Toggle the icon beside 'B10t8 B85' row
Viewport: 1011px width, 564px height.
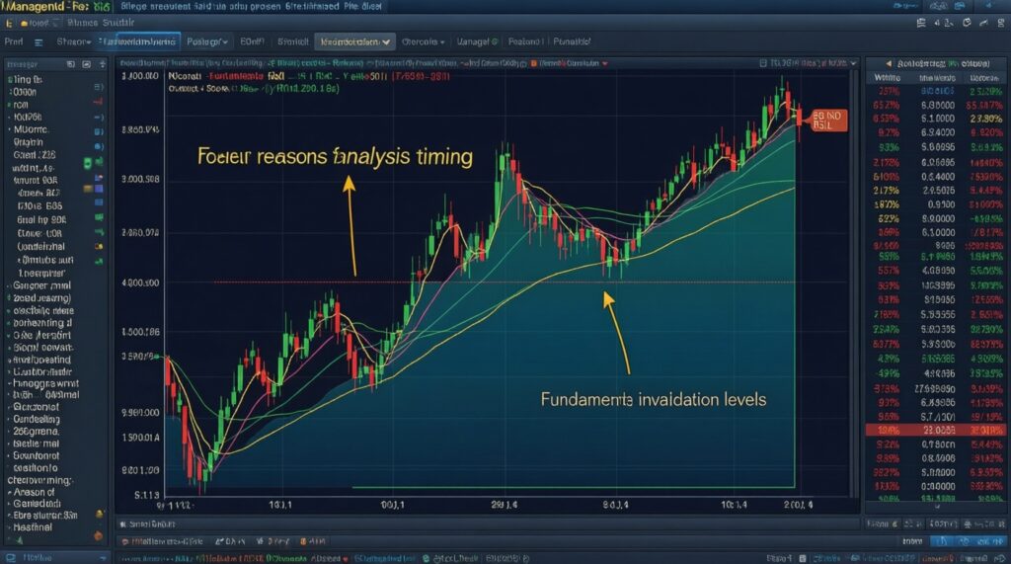click(x=99, y=202)
